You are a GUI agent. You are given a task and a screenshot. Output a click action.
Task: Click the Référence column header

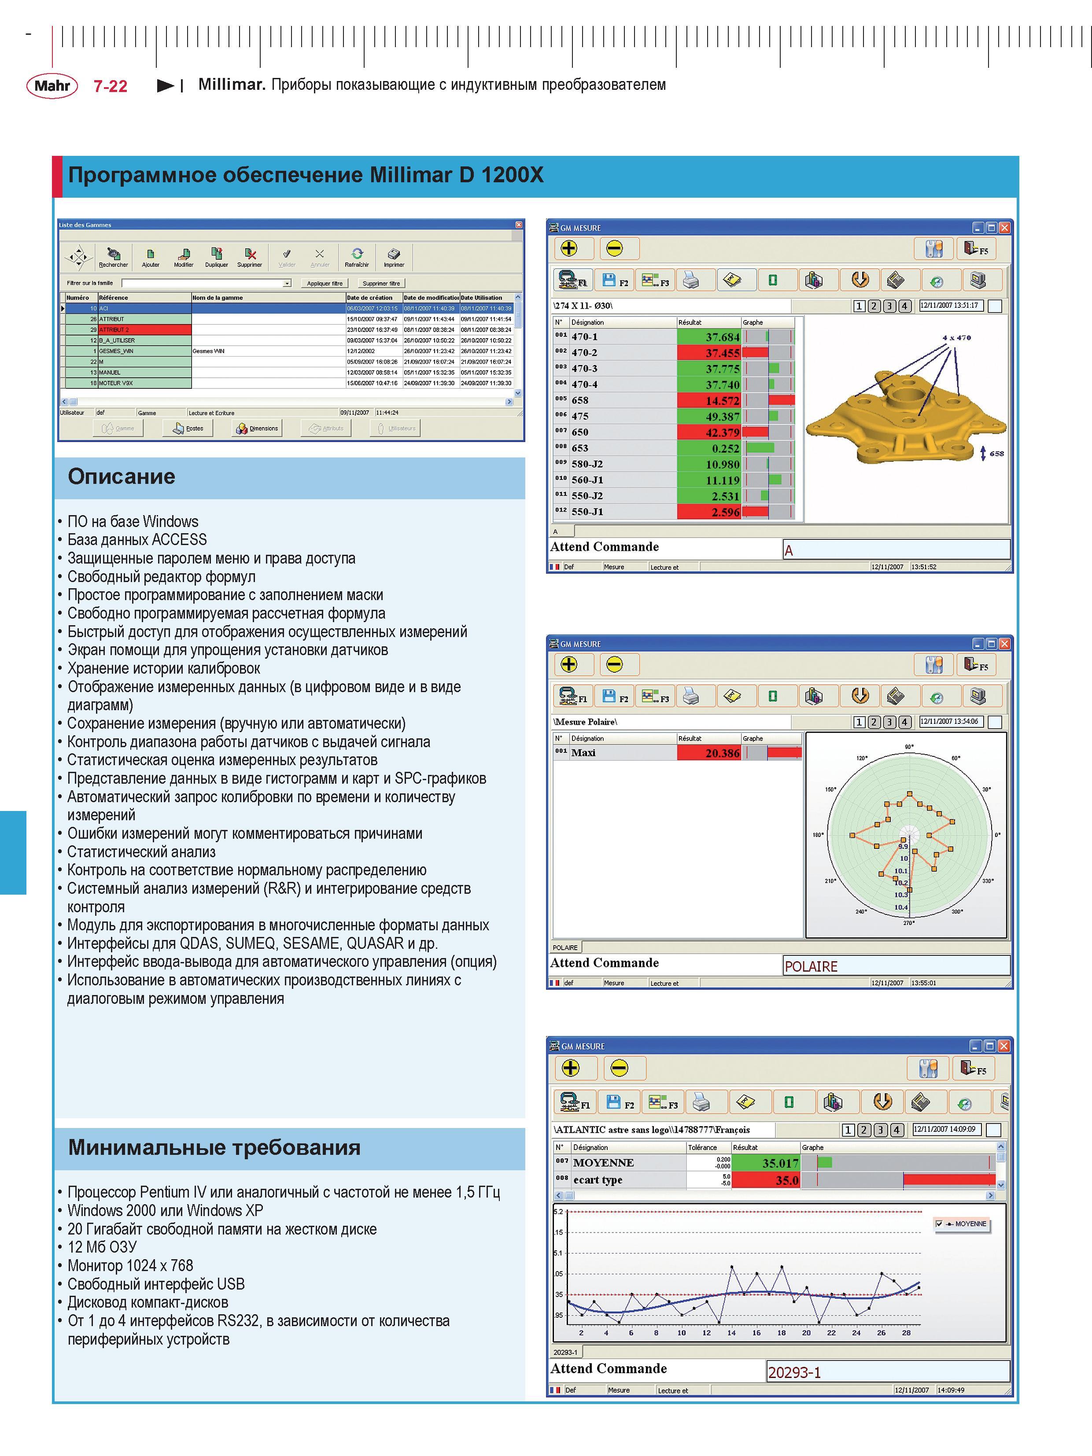click(x=145, y=298)
